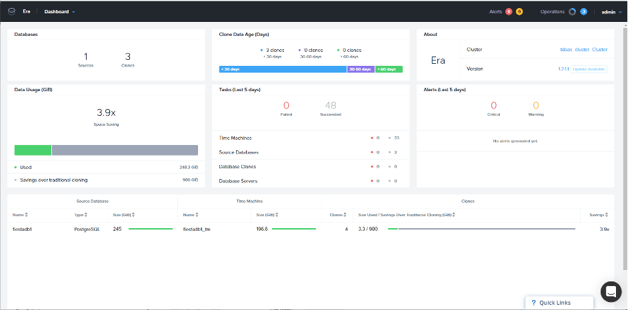Screen dimensions: 628x310
Task: Click the No alerts generated yet message
Action: coord(515,141)
